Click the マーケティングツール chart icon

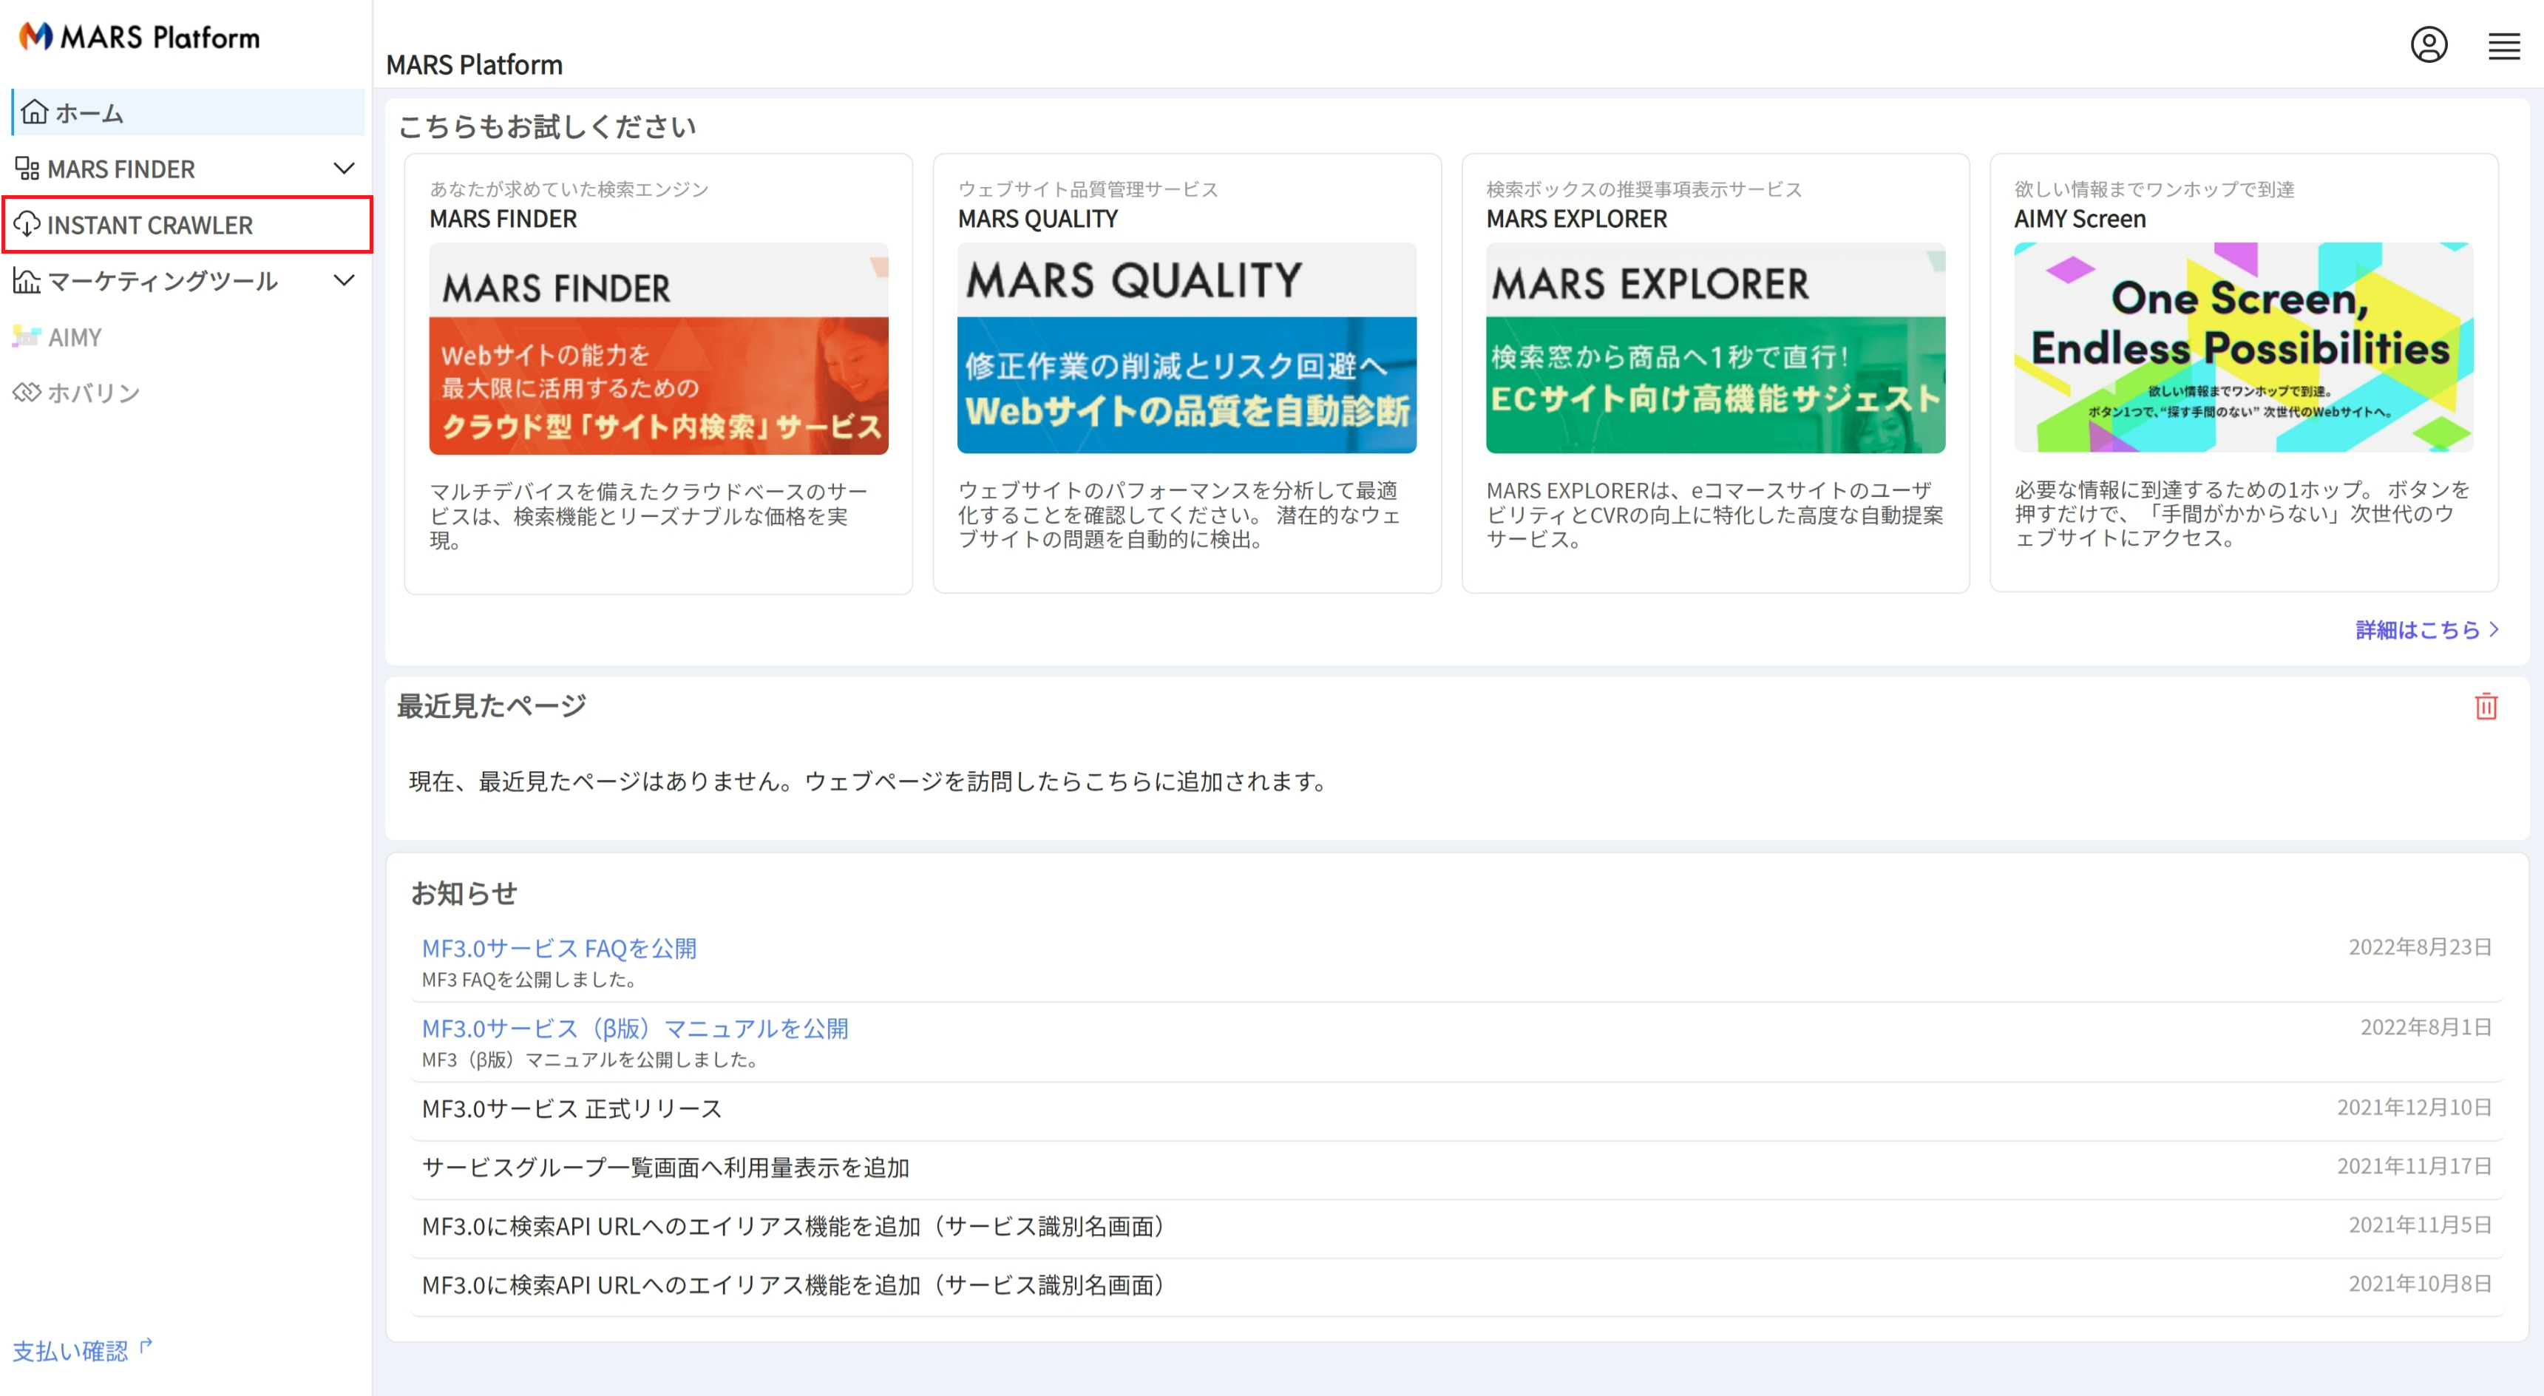(27, 280)
